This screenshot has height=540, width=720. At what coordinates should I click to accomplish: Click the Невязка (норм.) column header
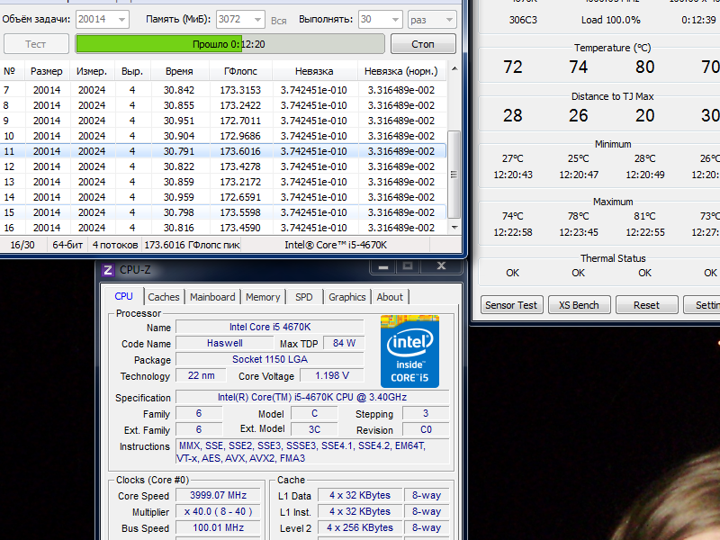click(x=401, y=71)
